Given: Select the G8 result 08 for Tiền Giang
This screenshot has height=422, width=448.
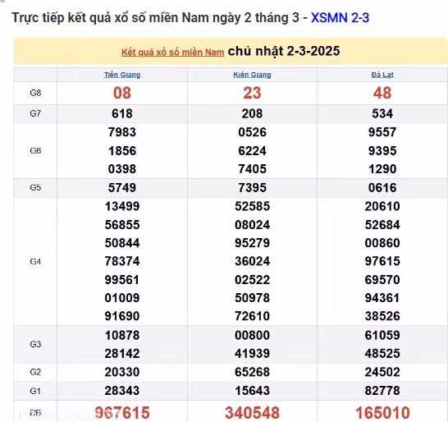Looking at the screenshot, I should pos(122,94).
